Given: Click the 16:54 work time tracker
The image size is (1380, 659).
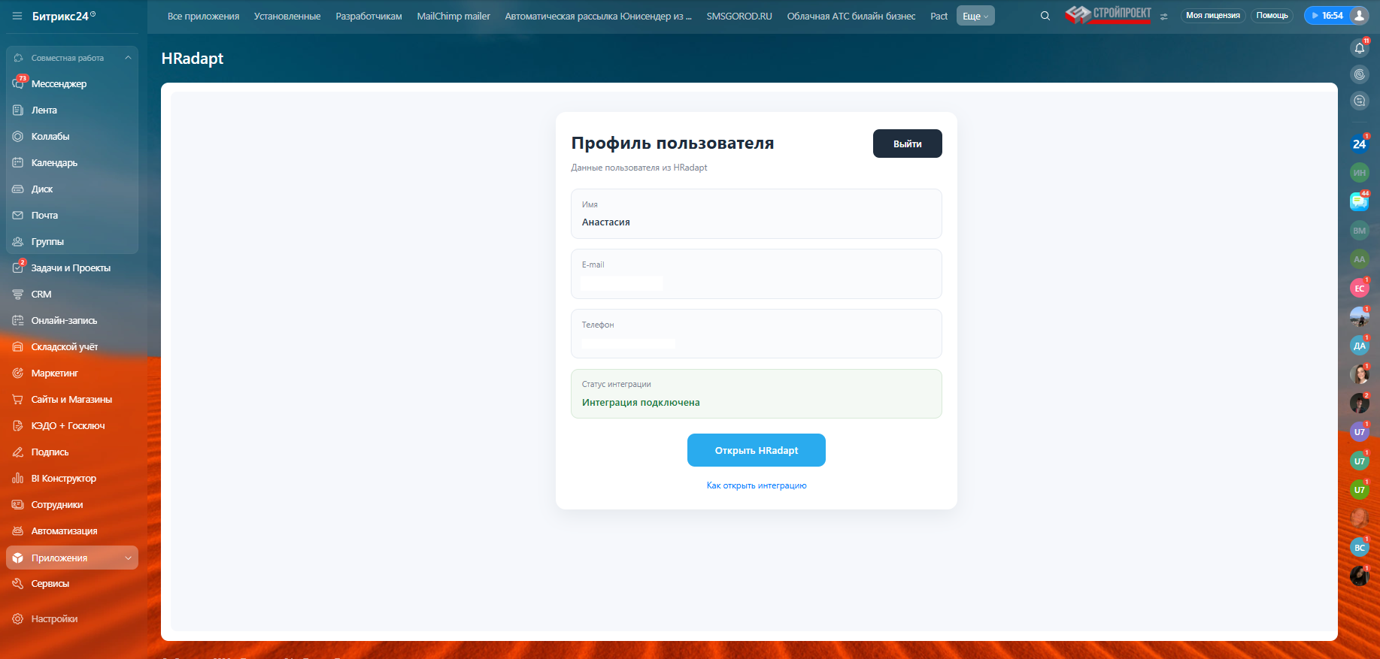Looking at the screenshot, I should (1327, 15).
